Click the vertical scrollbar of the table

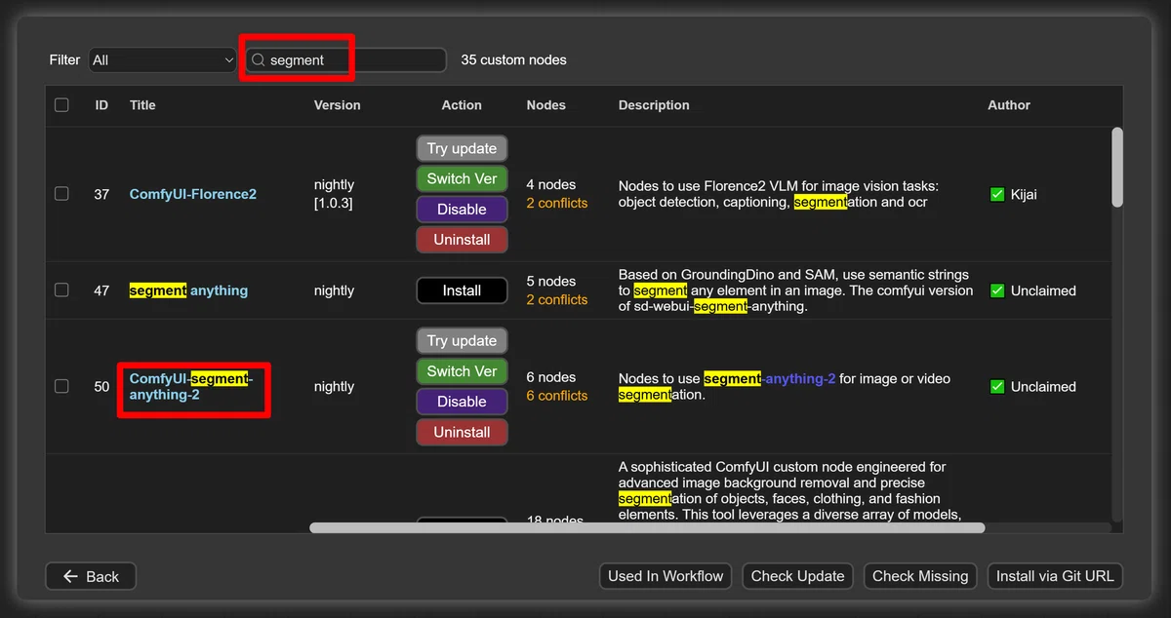tap(1117, 167)
